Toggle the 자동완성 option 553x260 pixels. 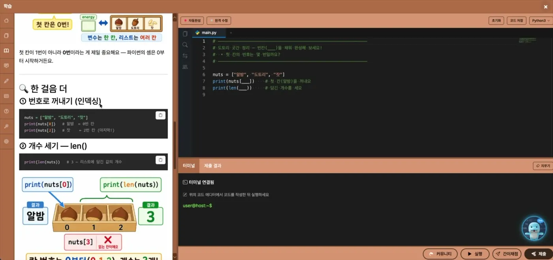tap(192, 21)
